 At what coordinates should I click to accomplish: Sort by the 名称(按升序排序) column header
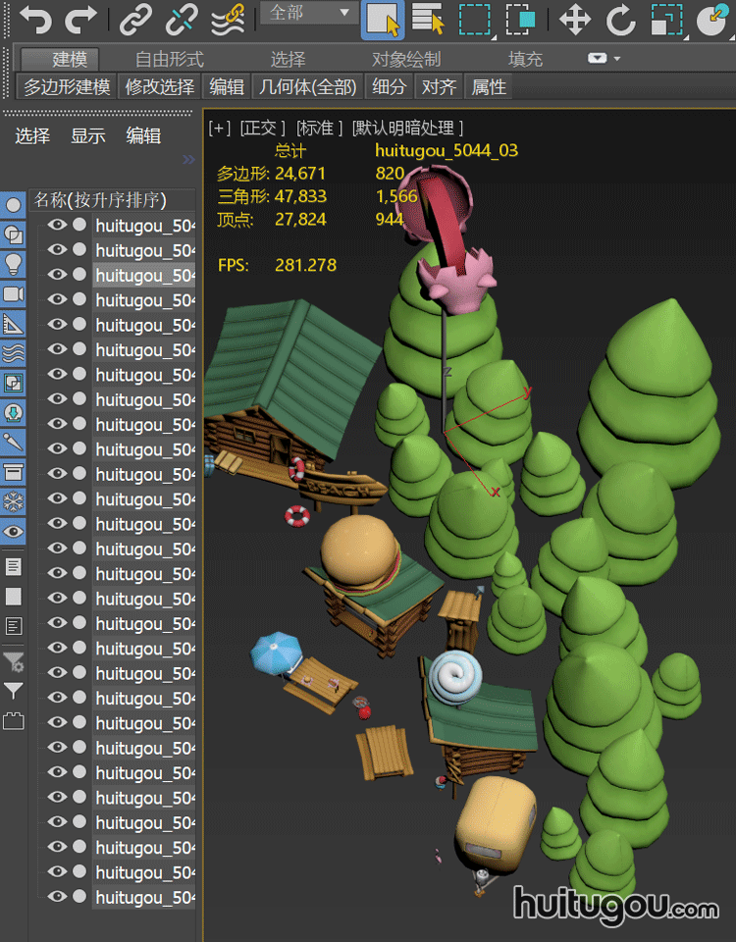click(x=100, y=200)
